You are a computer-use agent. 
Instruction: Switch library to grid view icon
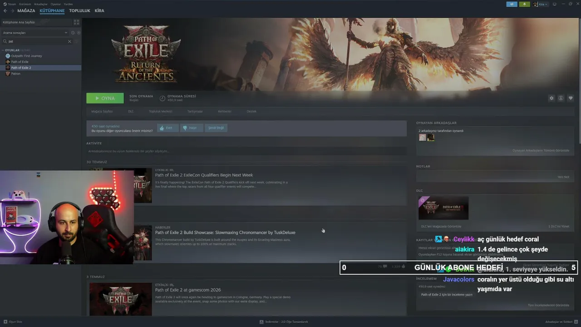76,22
